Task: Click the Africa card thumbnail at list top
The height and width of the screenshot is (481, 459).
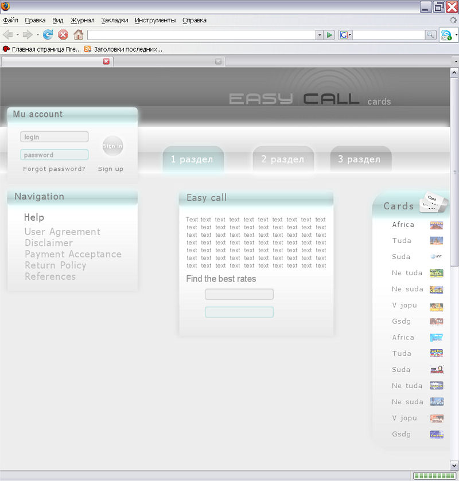Action: (437, 225)
